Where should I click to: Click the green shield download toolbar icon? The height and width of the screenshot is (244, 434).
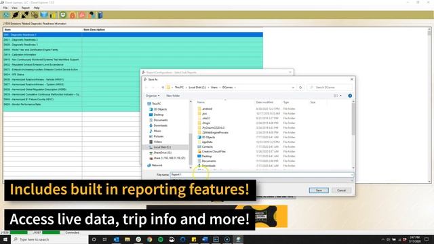coord(63,15)
